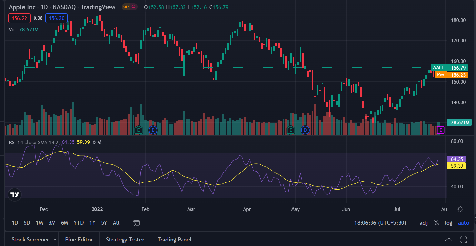Set time range to 3M
The width and height of the screenshot is (476, 246).
tap(52, 223)
